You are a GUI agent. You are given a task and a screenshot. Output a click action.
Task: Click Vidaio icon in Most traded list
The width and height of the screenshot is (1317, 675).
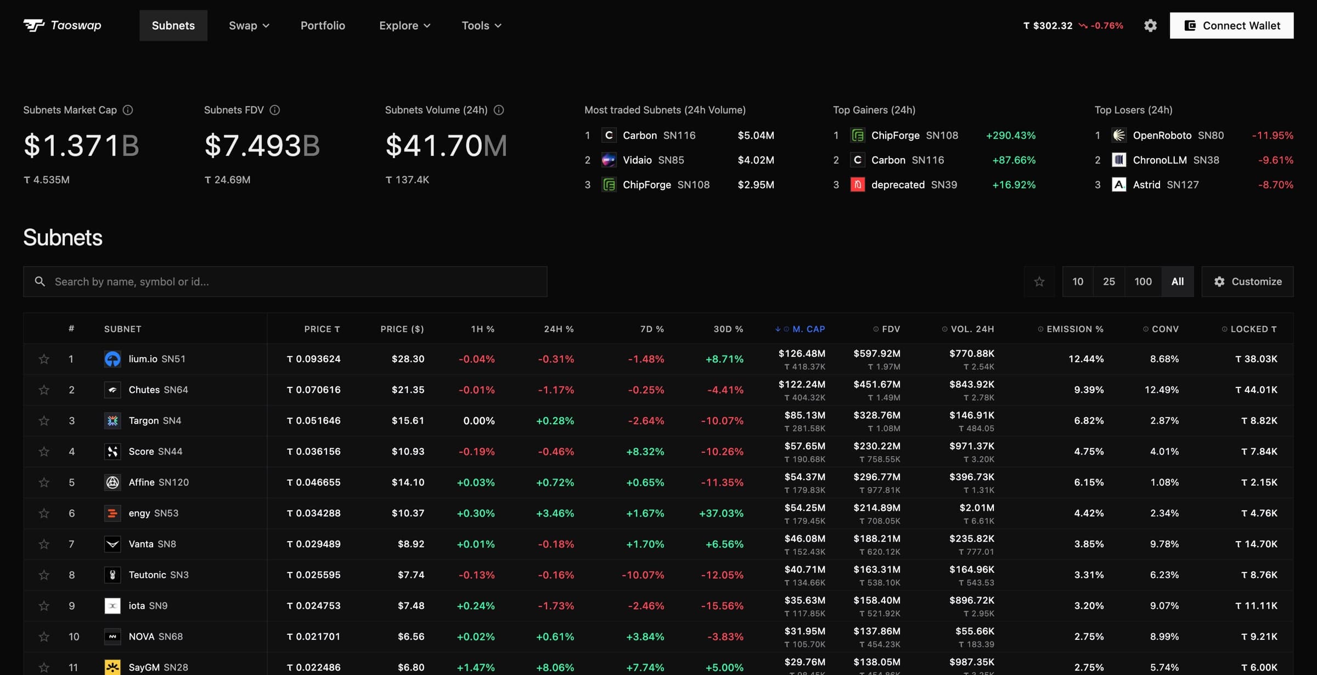(x=609, y=160)
